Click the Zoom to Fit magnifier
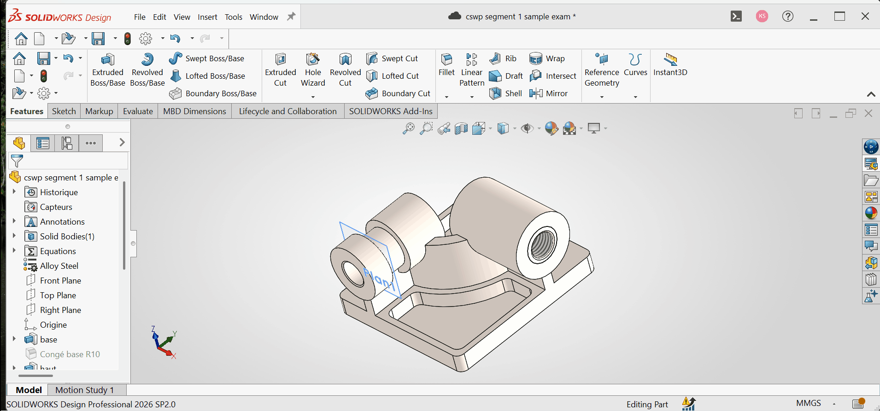 click(x=408, y=128)
